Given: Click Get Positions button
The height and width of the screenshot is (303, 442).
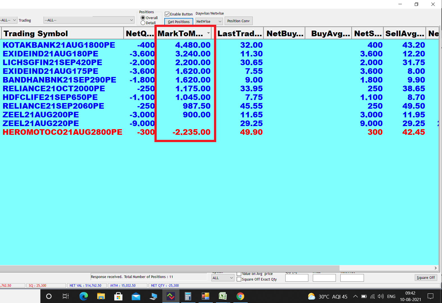Looking at the screenshot, I should click(x=179, y=22).
